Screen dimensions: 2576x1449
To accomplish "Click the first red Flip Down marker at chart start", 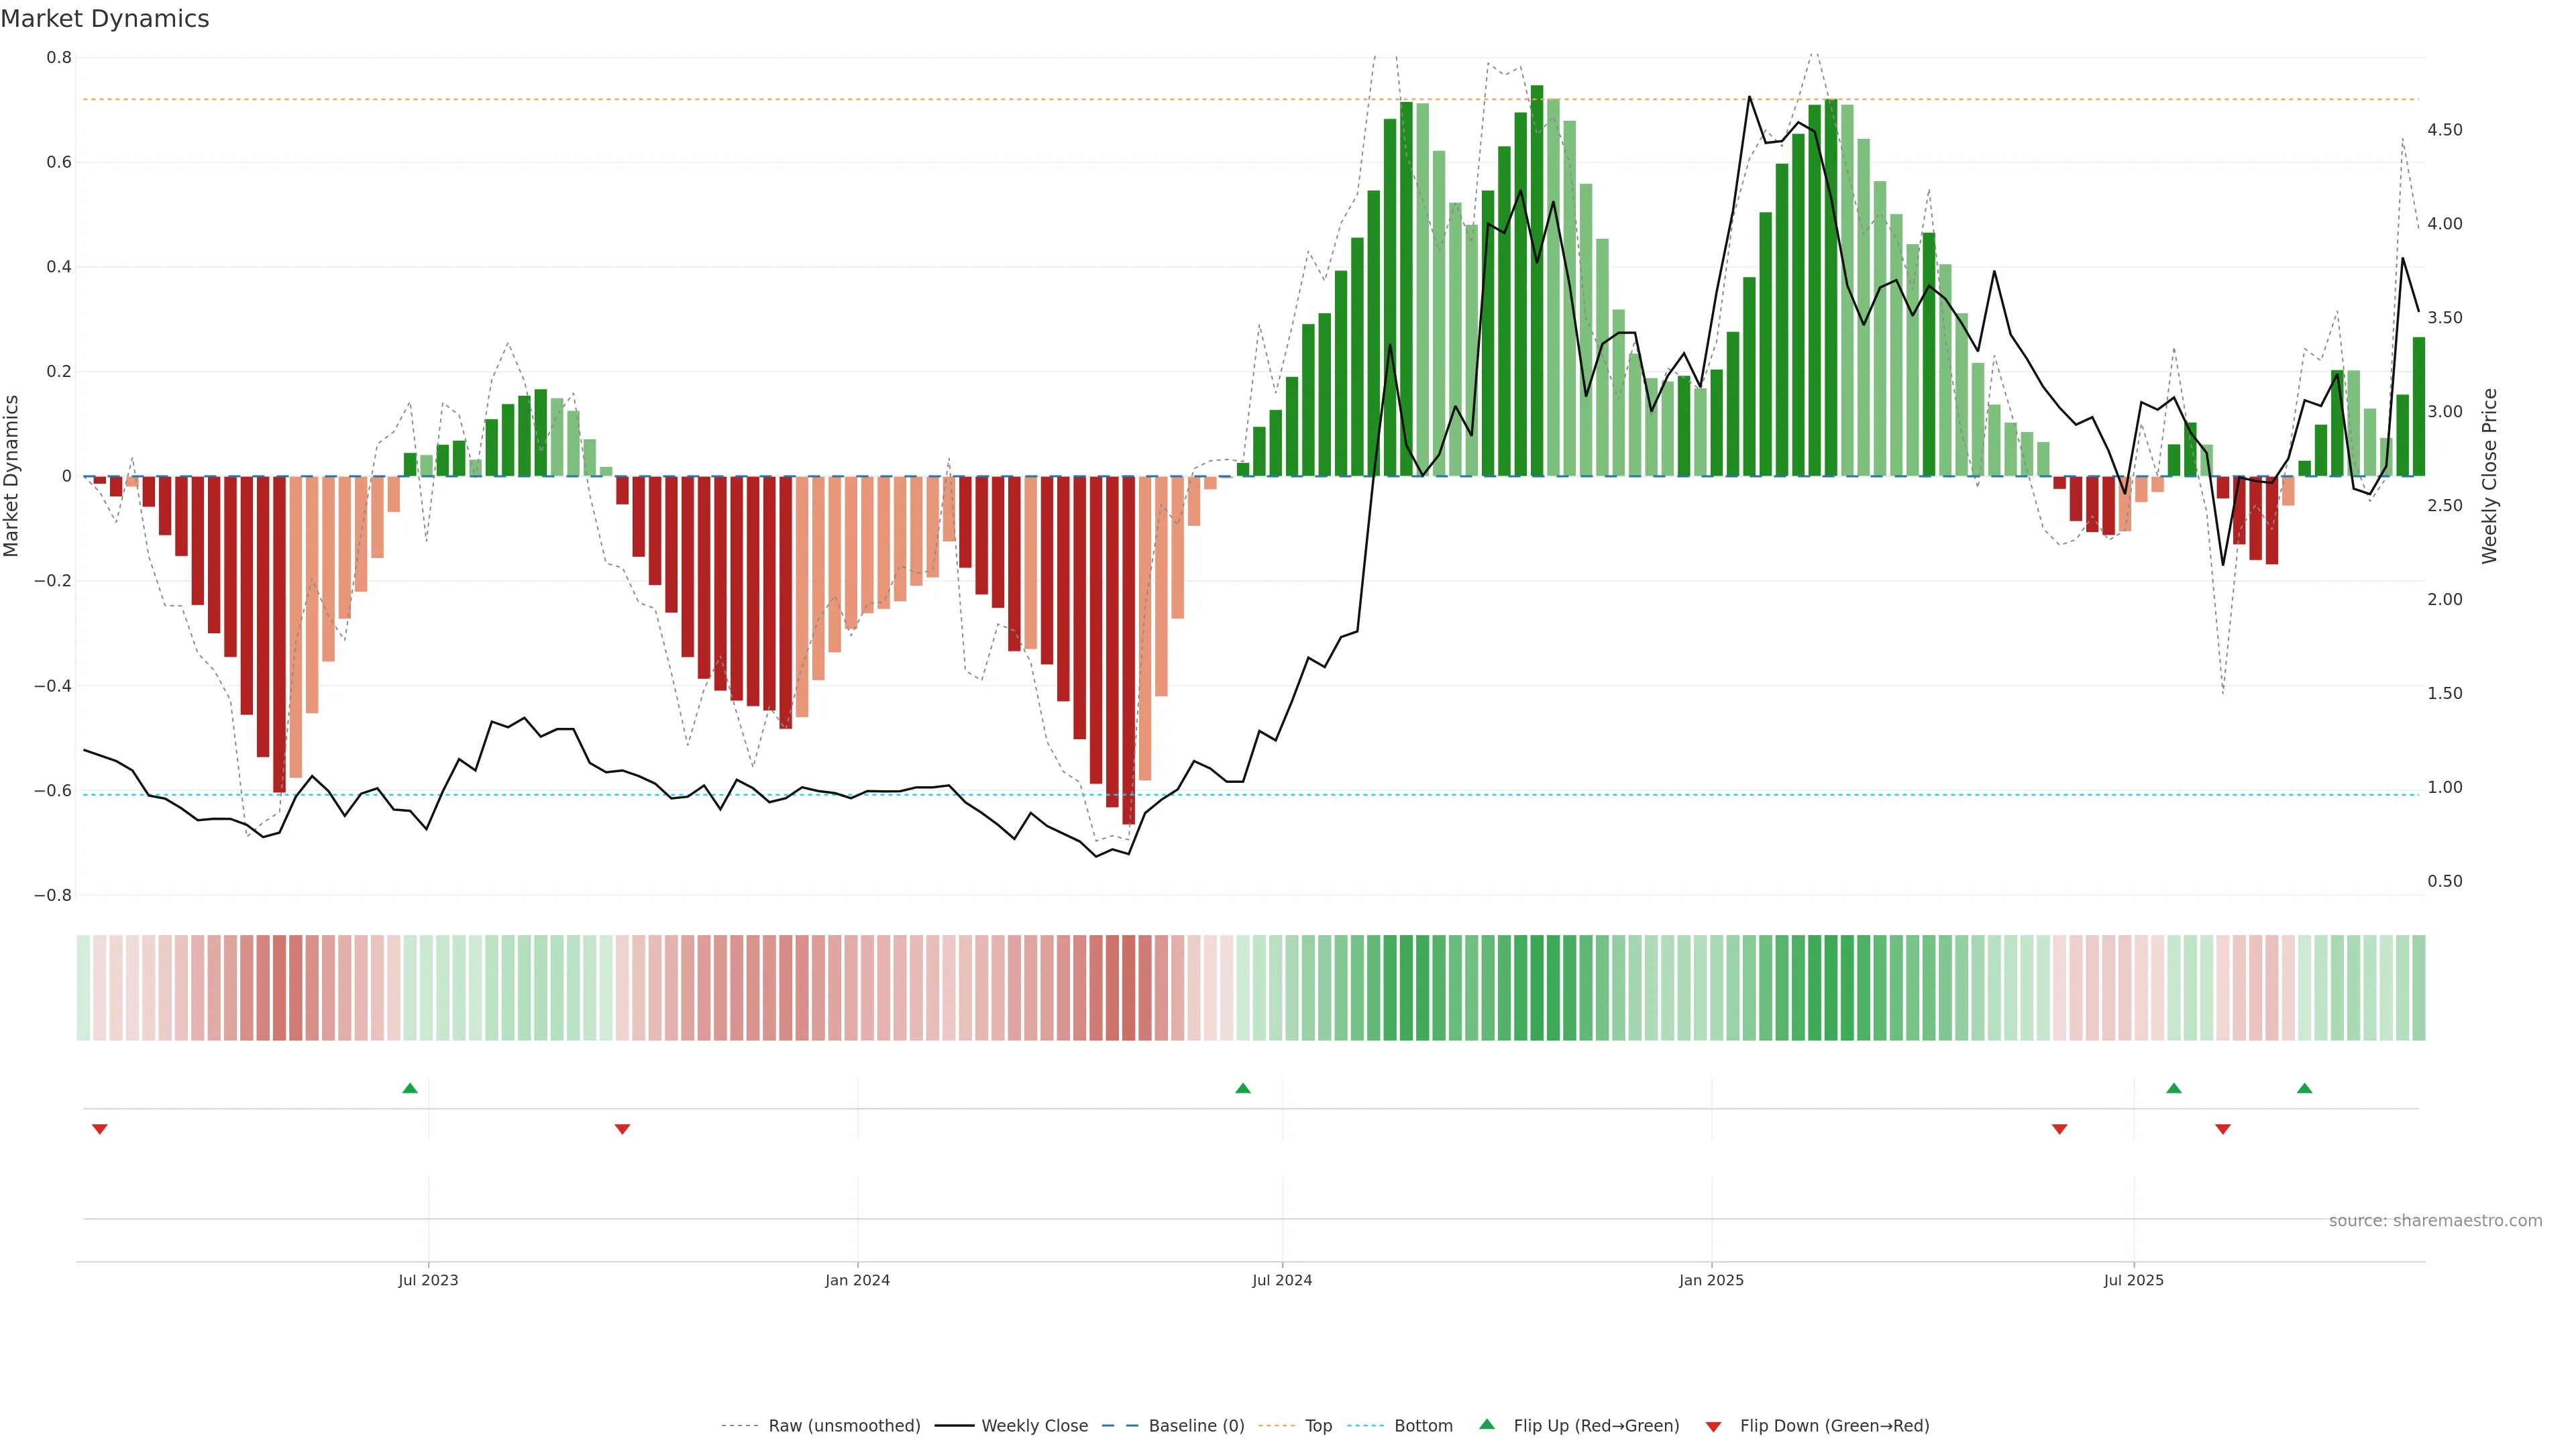I will 100,1129.
